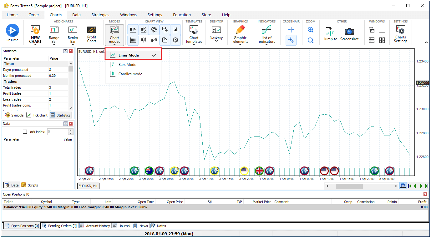Image resolution: width=431 pixels, height=238 pixels.
Task: Switch to the Strategies ribbon tab
Action: click(100, 15)
